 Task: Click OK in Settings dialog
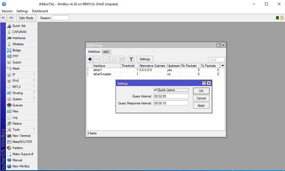[201, 91]
